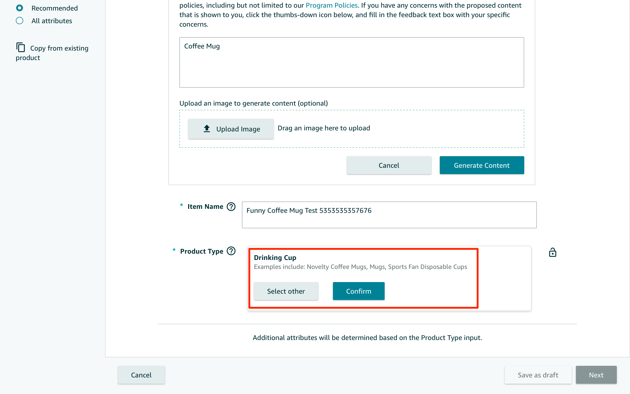The width and height of the screenshot is (630, 394).
Task: Open the Item Name help tooltip
Action: (x=231, y=206)
